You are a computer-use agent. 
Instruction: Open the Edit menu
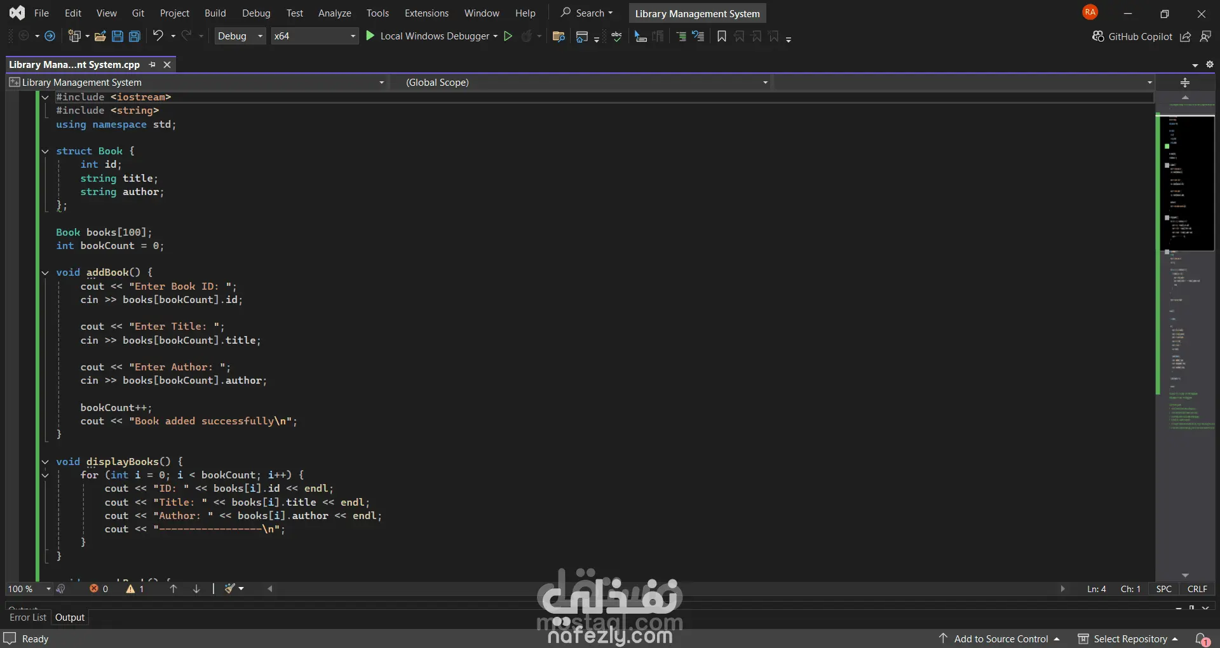pyautogui.click(x=73, y=13)
